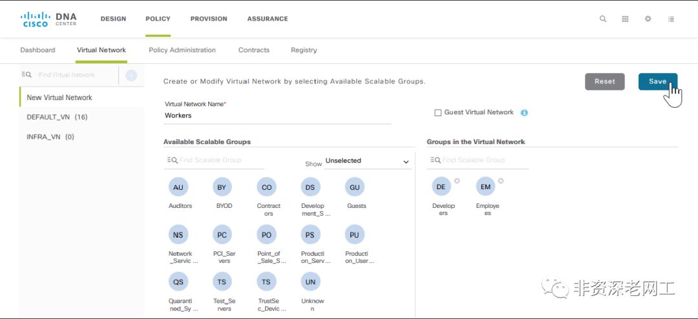Select the BYOD scalable group
The width and height of the screenshot is (698, 319).
point(222,187)
